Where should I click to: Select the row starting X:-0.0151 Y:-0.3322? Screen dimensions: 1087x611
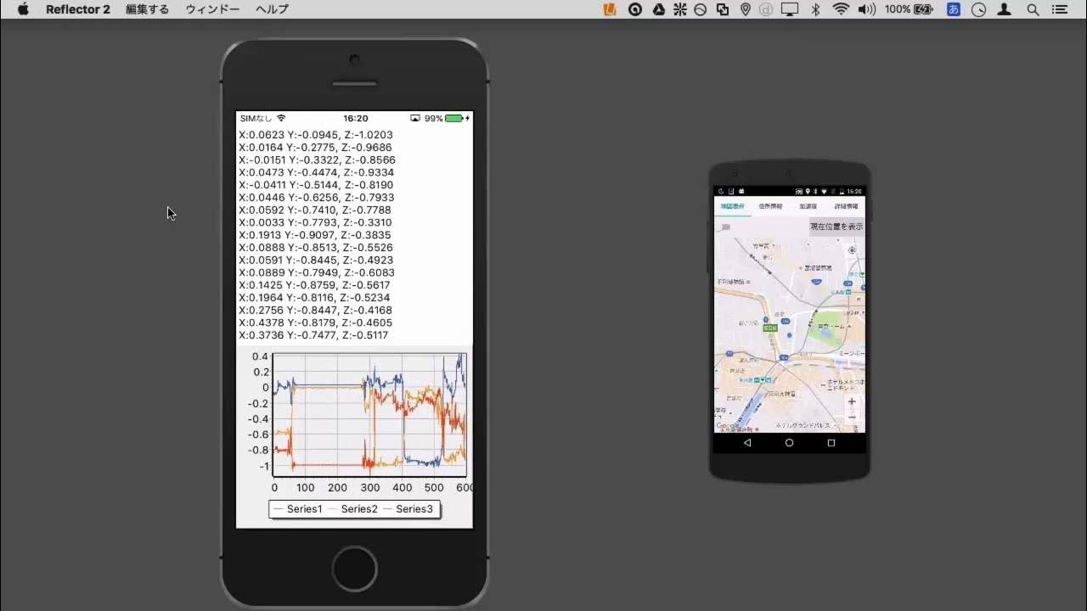[x=317, y=160]
